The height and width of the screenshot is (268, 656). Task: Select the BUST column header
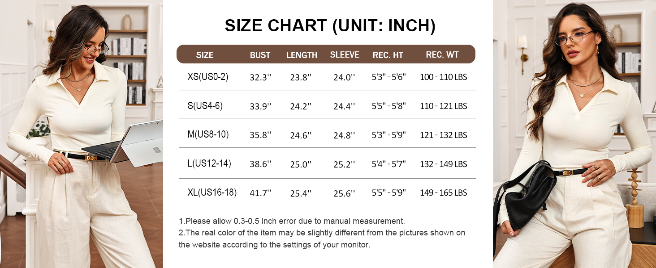click(x=260, y=55)
